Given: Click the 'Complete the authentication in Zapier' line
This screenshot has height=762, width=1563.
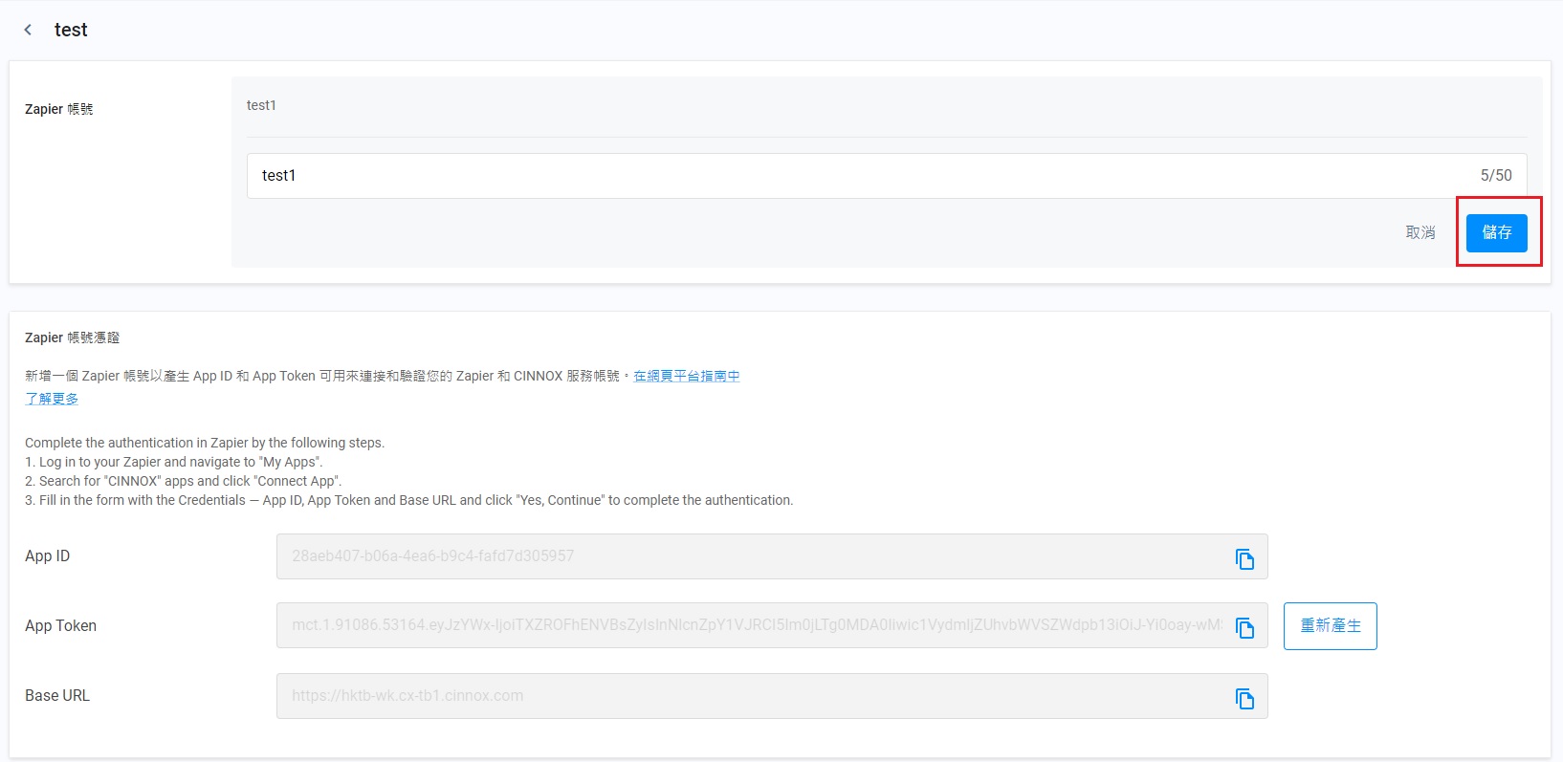Looking at the screenshot, I should [x=205, y=443].
